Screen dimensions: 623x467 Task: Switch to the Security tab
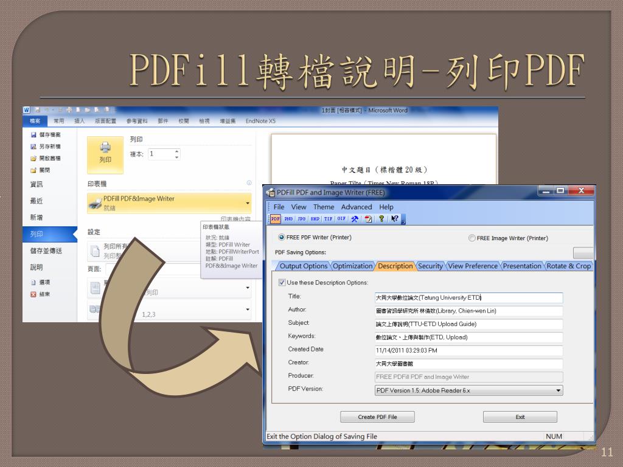[430, 266]
